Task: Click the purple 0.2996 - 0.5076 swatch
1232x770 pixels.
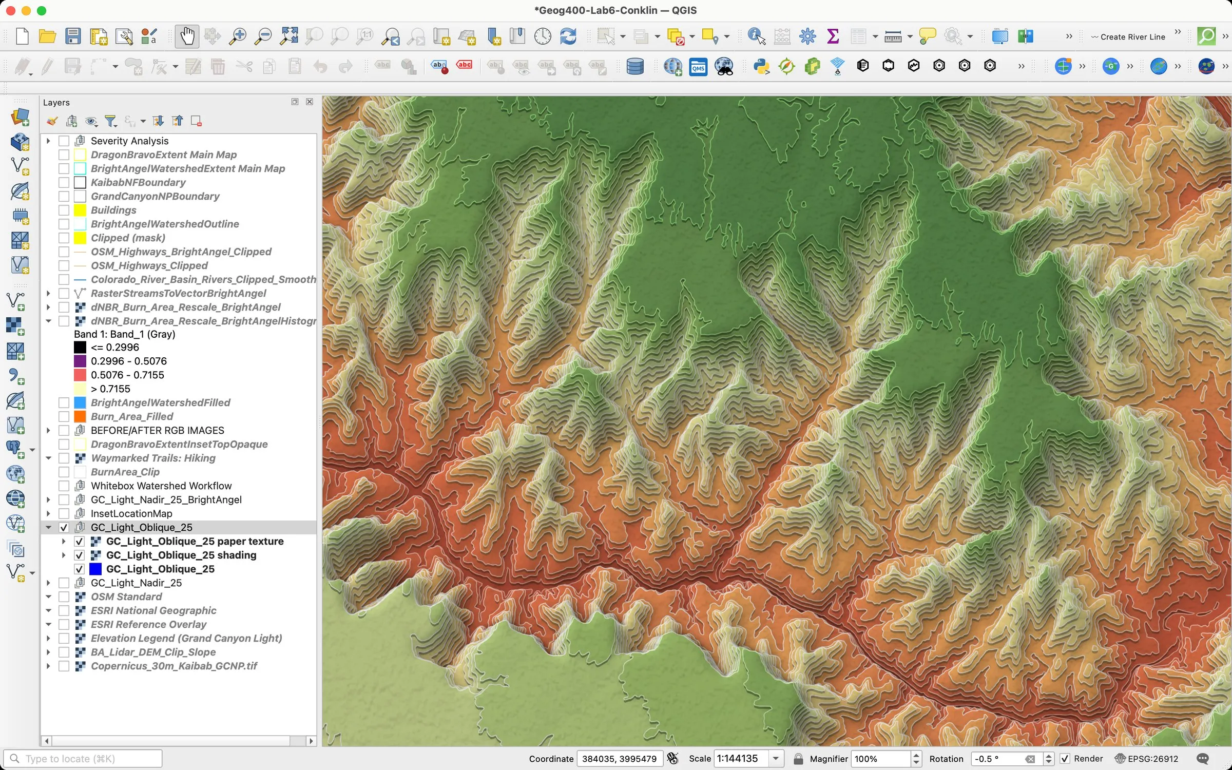Action: [80, 361]
